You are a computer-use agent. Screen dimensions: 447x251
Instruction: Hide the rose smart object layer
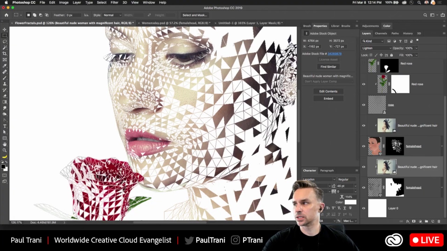364,105
